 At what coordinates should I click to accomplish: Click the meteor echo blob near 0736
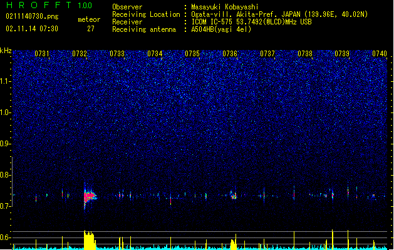point(234,196)
